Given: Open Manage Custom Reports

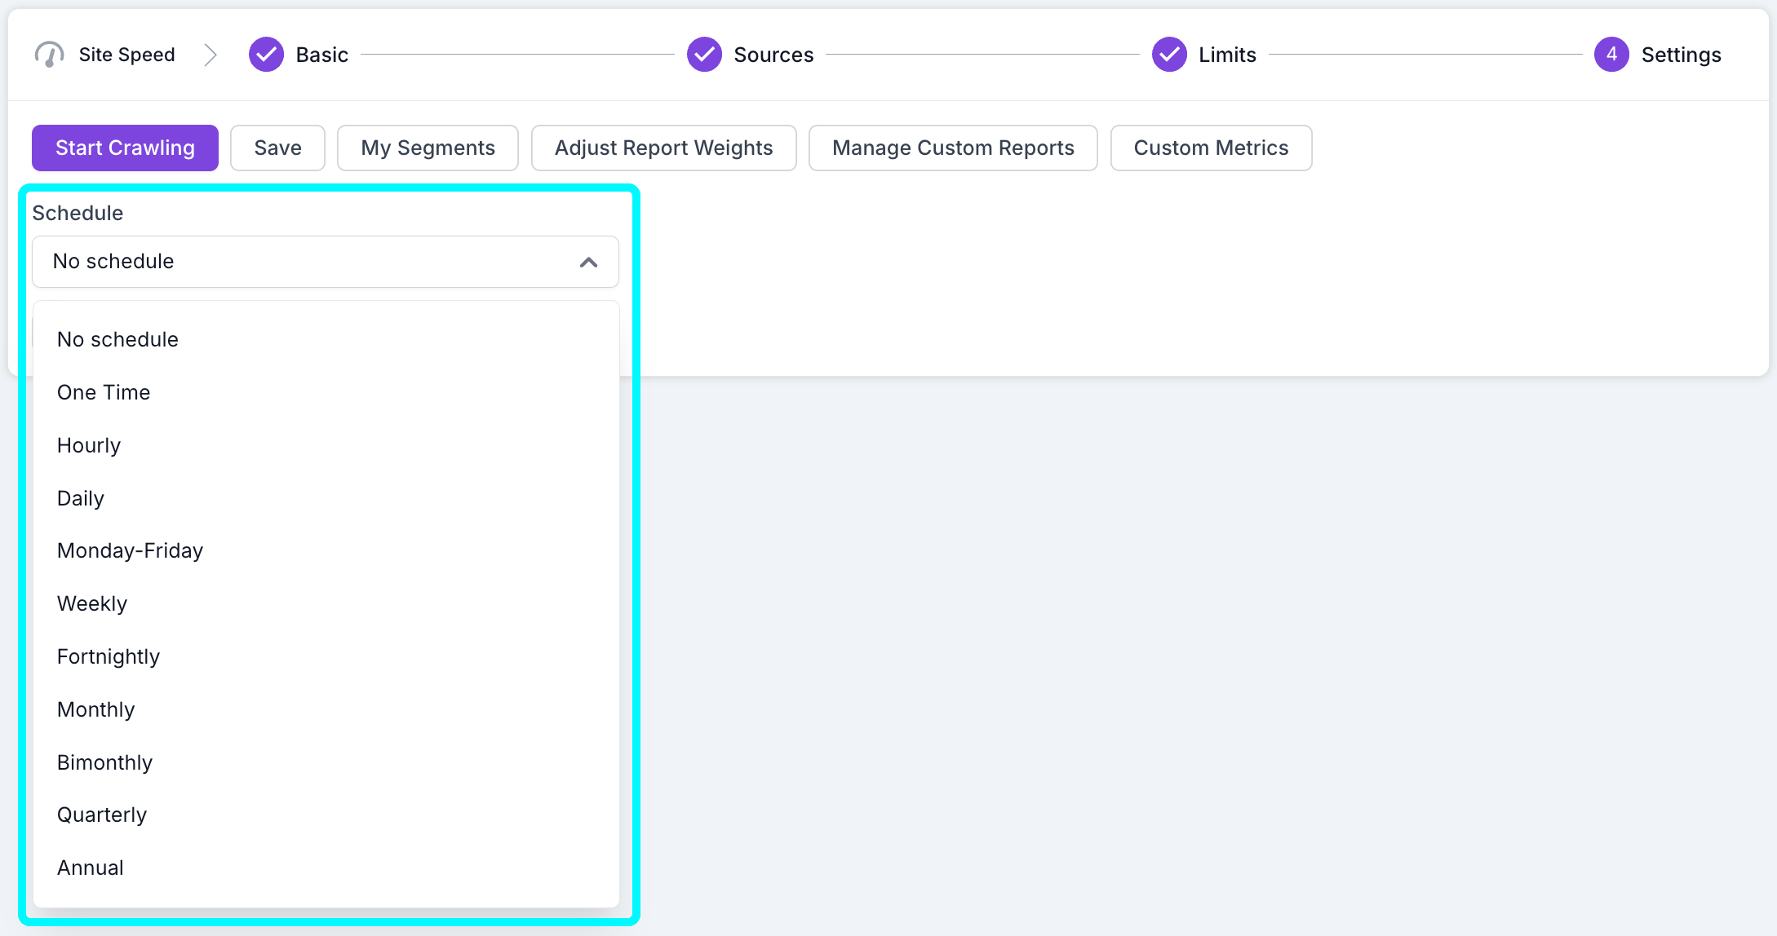Looking at the screenshot, I should (952, 148).
